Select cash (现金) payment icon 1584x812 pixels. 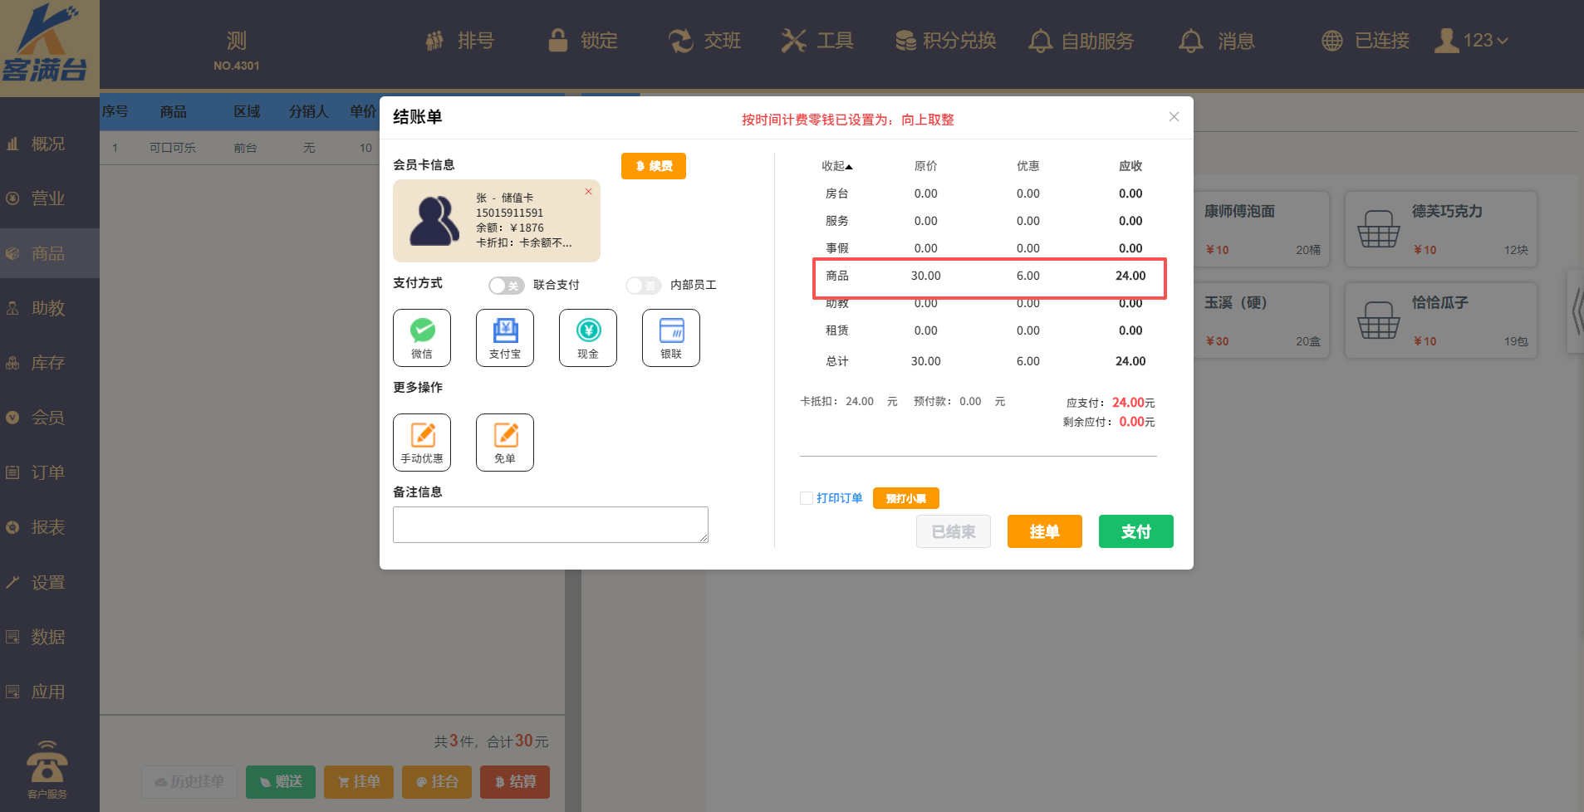(x=588, y=337)
